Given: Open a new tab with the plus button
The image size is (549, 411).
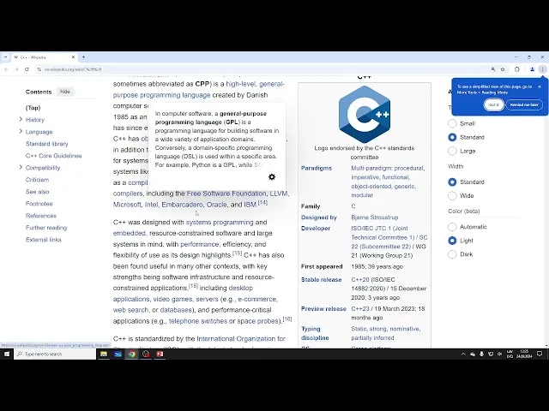Looking at the screenshot, I should click(83, 57).
